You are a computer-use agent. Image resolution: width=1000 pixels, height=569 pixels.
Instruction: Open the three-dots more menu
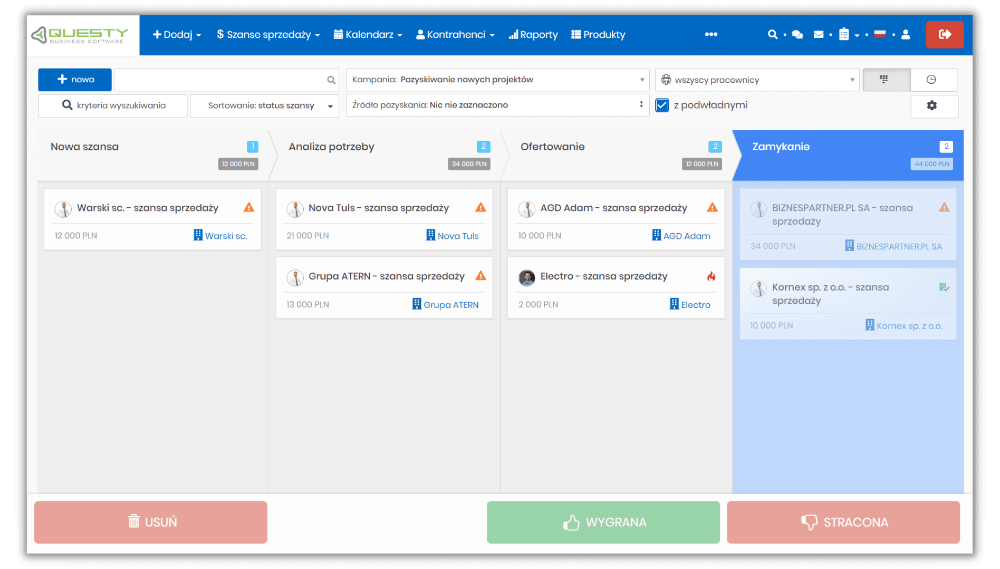point(711,34)
